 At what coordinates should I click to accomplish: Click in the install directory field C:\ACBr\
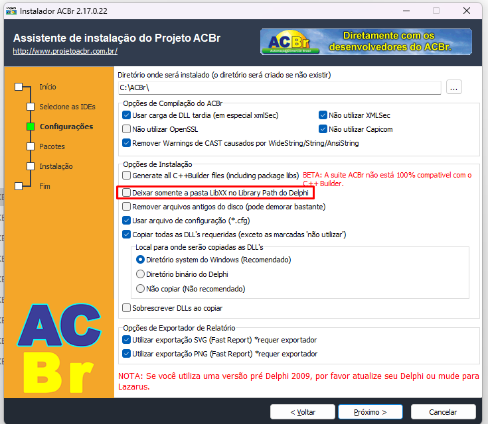coord(280,87)
